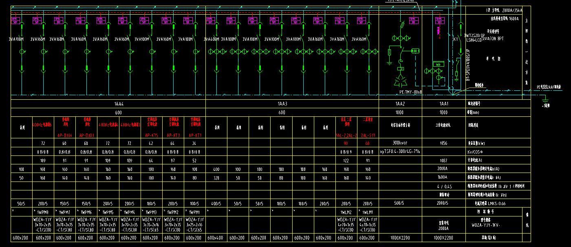
Task: Click the 500/5 current transformer ratio
Action: tap(399, 203)
